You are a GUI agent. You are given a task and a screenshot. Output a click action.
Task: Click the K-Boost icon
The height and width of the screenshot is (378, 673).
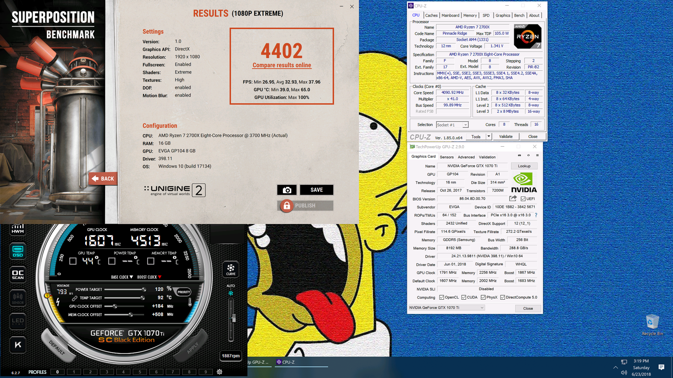(18, 345)
